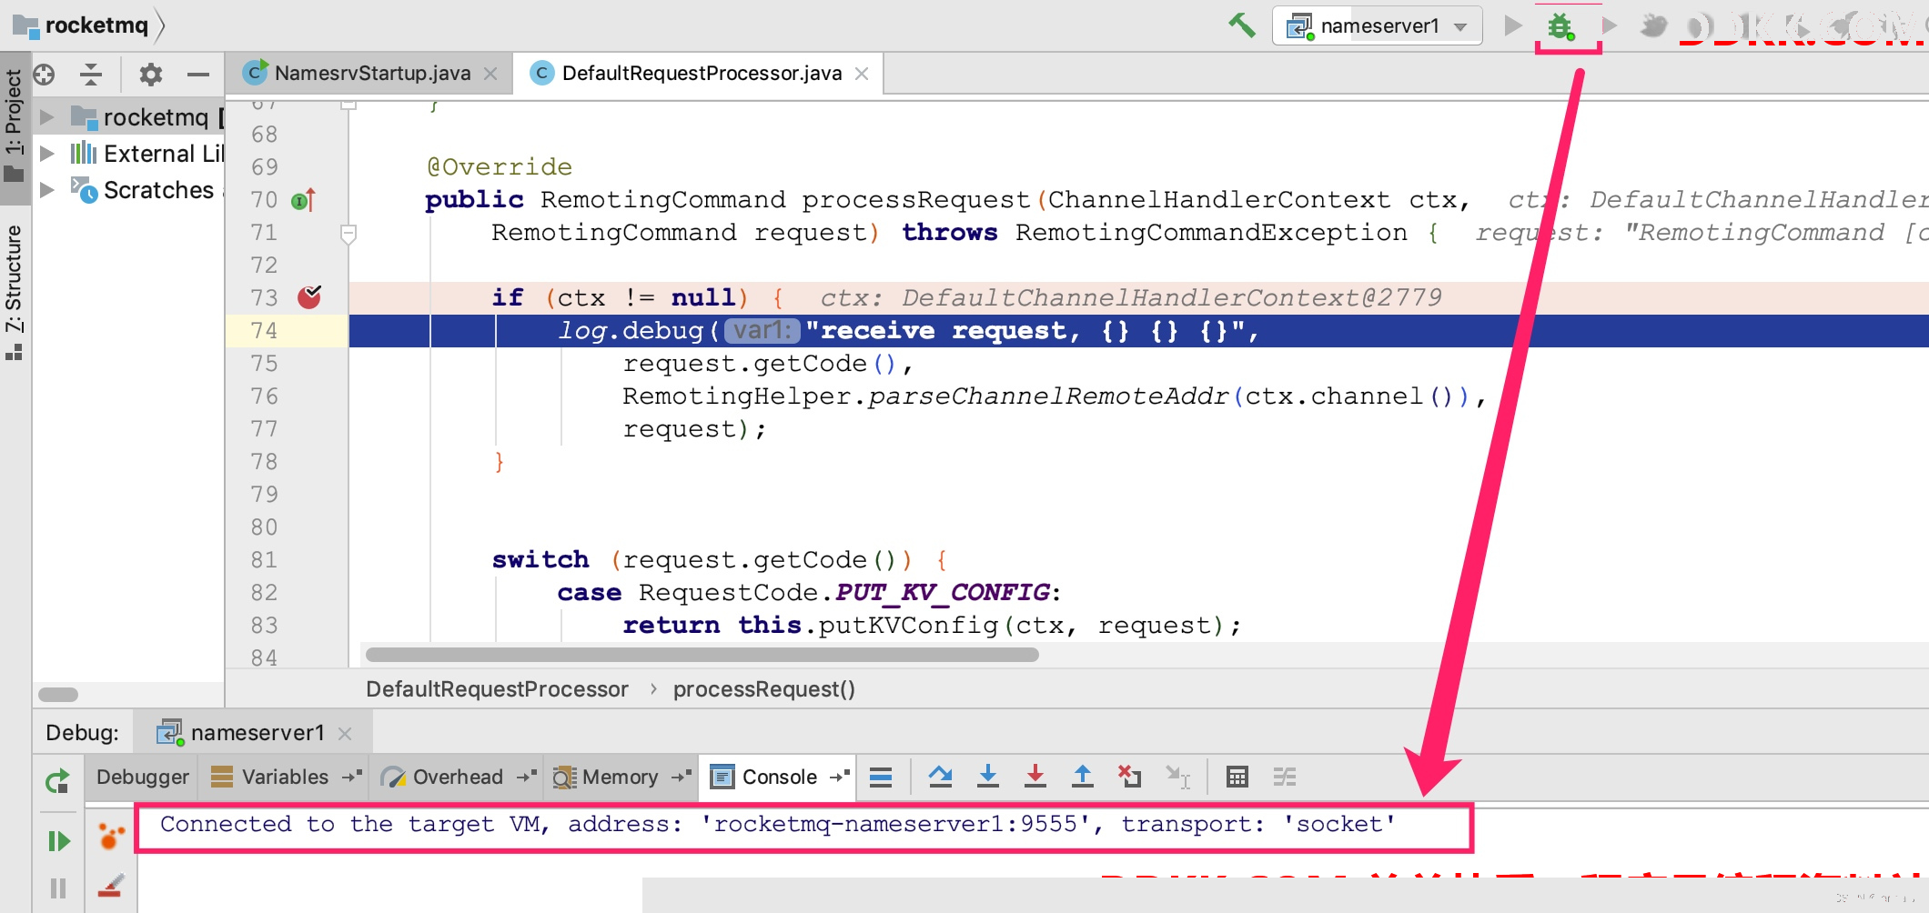This screenshot has height=913, width=1929.
Task: Click Rerun nameserver1 debug icon
Action: click(x=57, y=781)
